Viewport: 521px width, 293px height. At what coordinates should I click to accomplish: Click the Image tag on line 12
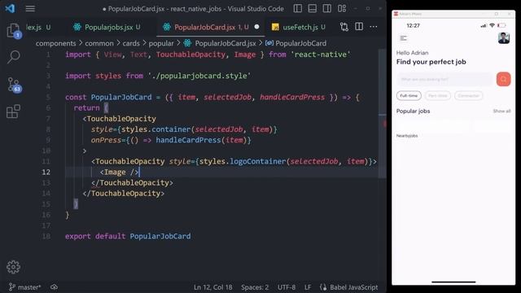pyautogui.click(x=119, y=172)
